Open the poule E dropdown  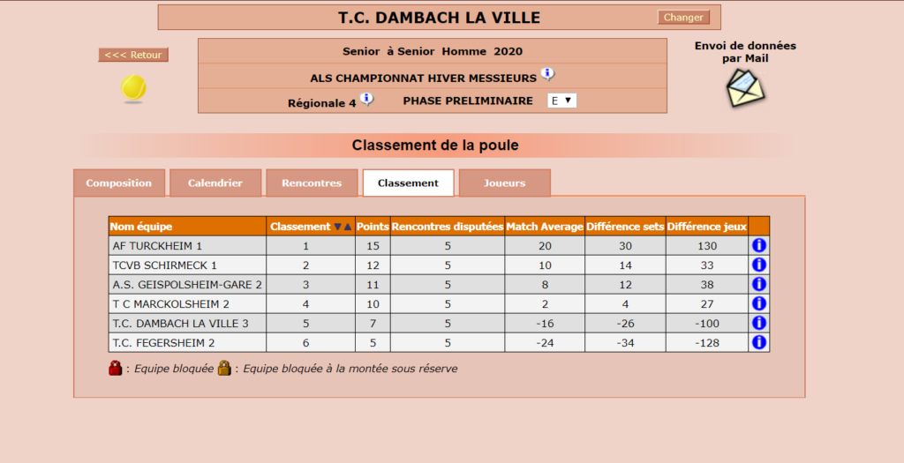(x=561, y=101)
